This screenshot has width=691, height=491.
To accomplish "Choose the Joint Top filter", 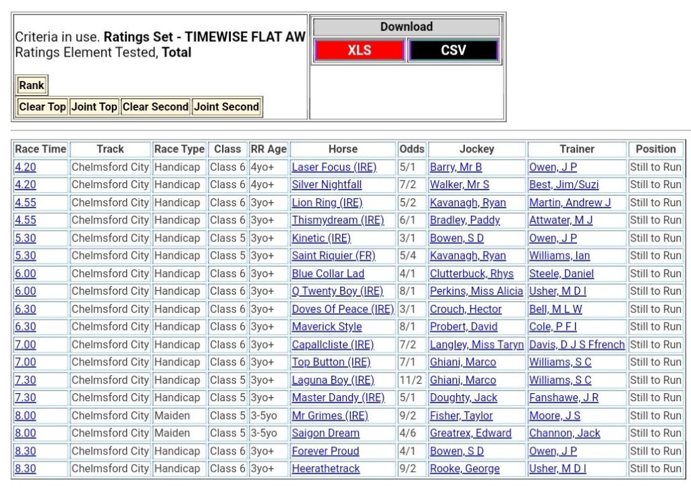I will pos(94,107).
